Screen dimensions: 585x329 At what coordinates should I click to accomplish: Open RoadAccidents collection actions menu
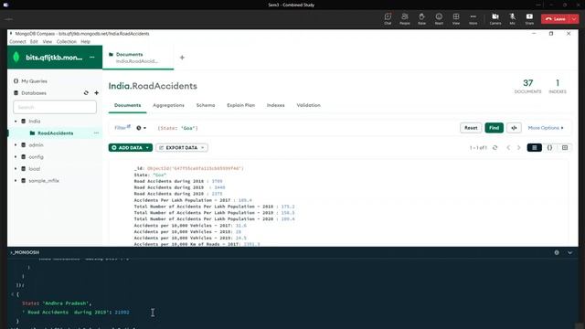pyautogui.click(x=96, y=133)
